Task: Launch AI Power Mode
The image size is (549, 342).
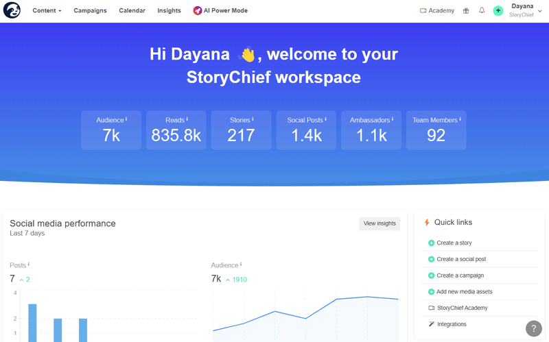Action: tap(220, 10)
